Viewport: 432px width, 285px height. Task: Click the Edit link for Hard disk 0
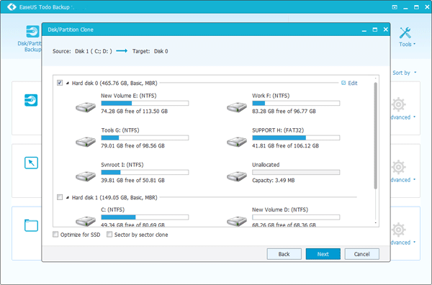pos(353,83)
